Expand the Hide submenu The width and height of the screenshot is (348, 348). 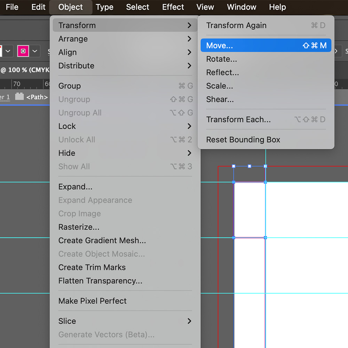[125, 153]
